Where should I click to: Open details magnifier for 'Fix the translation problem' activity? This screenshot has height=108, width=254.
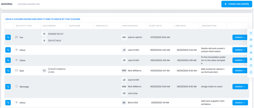click(8, 60)
